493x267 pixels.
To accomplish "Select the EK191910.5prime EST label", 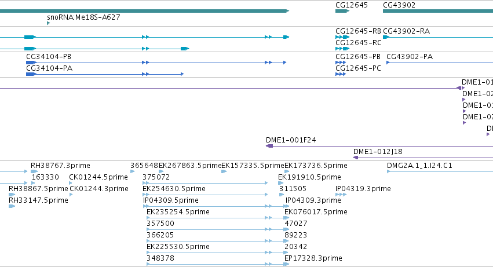I will point(310,177).
